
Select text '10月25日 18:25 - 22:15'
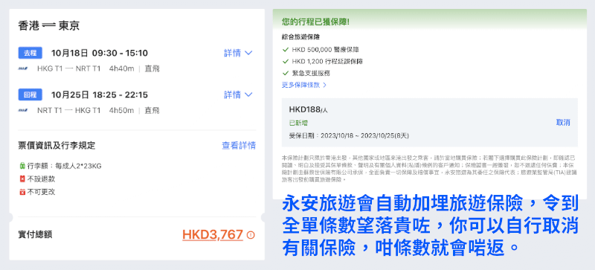pos(100,94)
